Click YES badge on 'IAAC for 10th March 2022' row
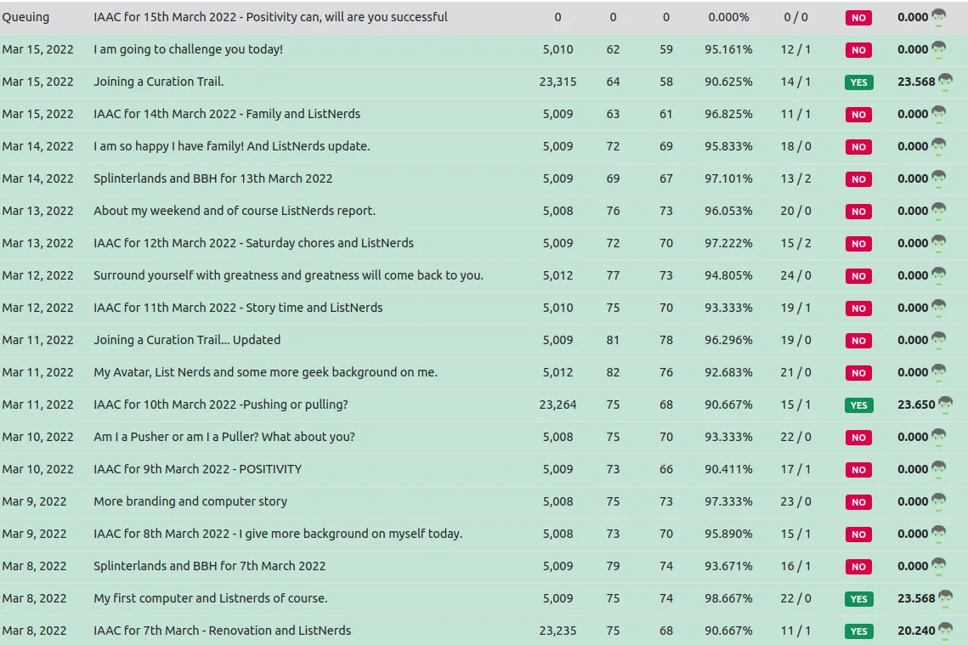 pos(858,405)
